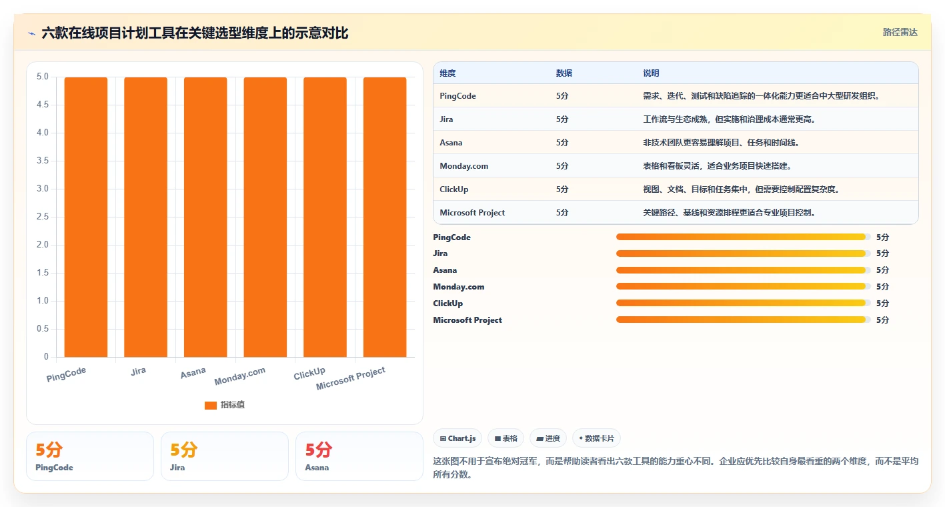Click the lightning icon beside the title
The height and width of the screenshot is (507, 945).
pos(32,33)
